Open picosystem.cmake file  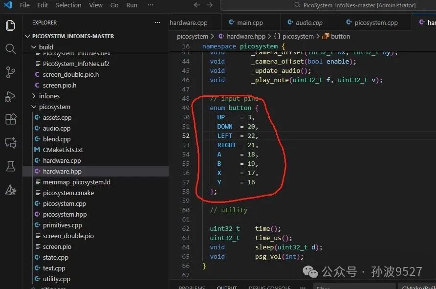tap(96, 193)
